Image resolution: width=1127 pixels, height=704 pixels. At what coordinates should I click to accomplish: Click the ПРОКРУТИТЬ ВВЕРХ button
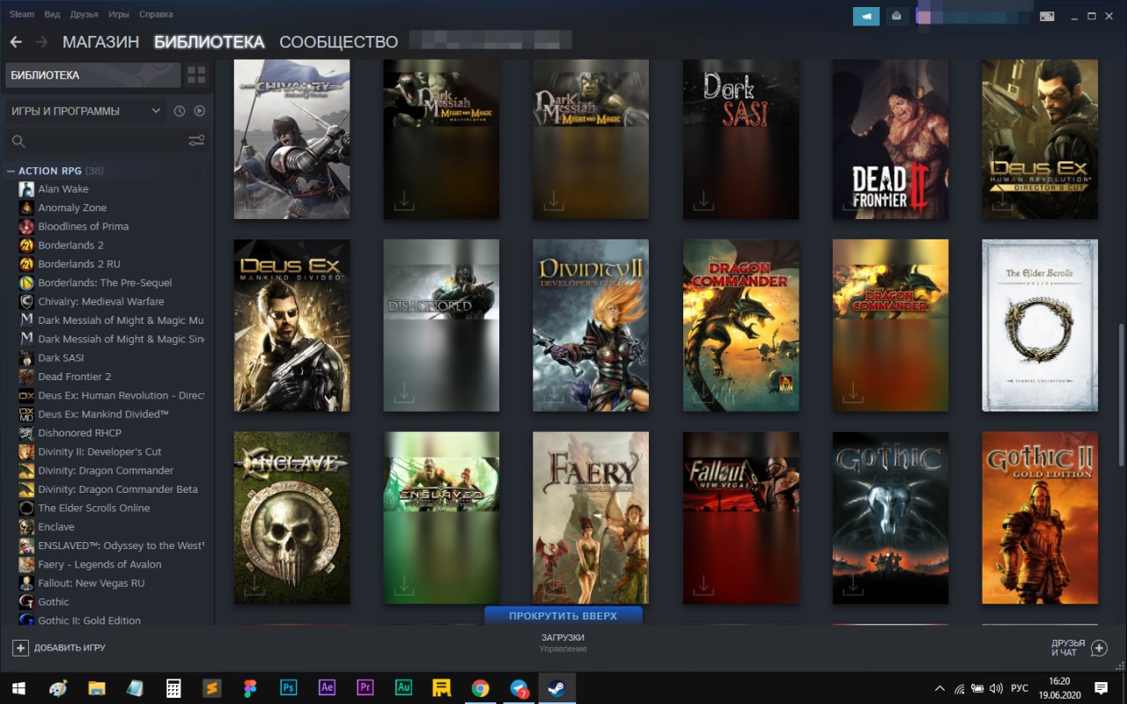point(563,616)
